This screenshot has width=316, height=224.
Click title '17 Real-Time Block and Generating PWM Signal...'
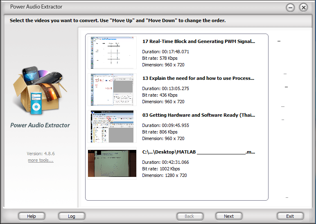(199, 41)
